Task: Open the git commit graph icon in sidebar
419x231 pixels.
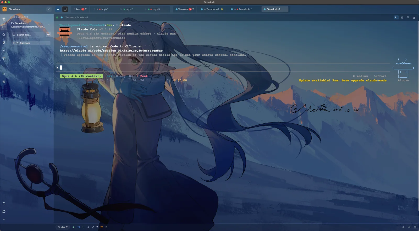Action: tap(4, 50)
